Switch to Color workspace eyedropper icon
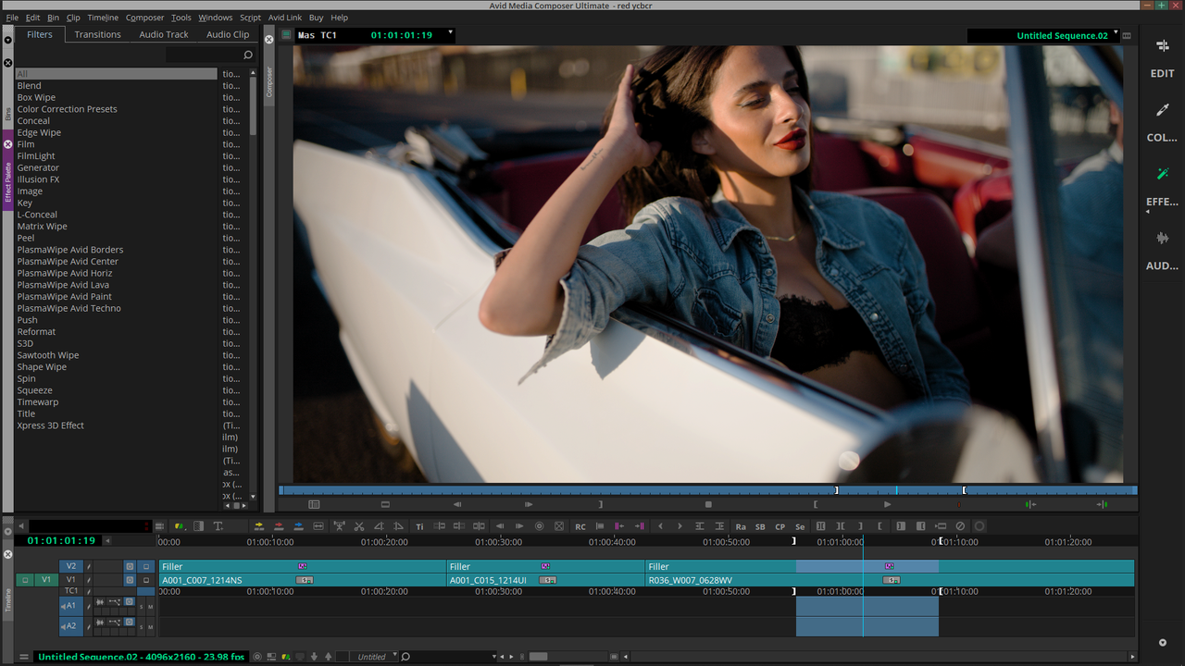 point(1162,110)
